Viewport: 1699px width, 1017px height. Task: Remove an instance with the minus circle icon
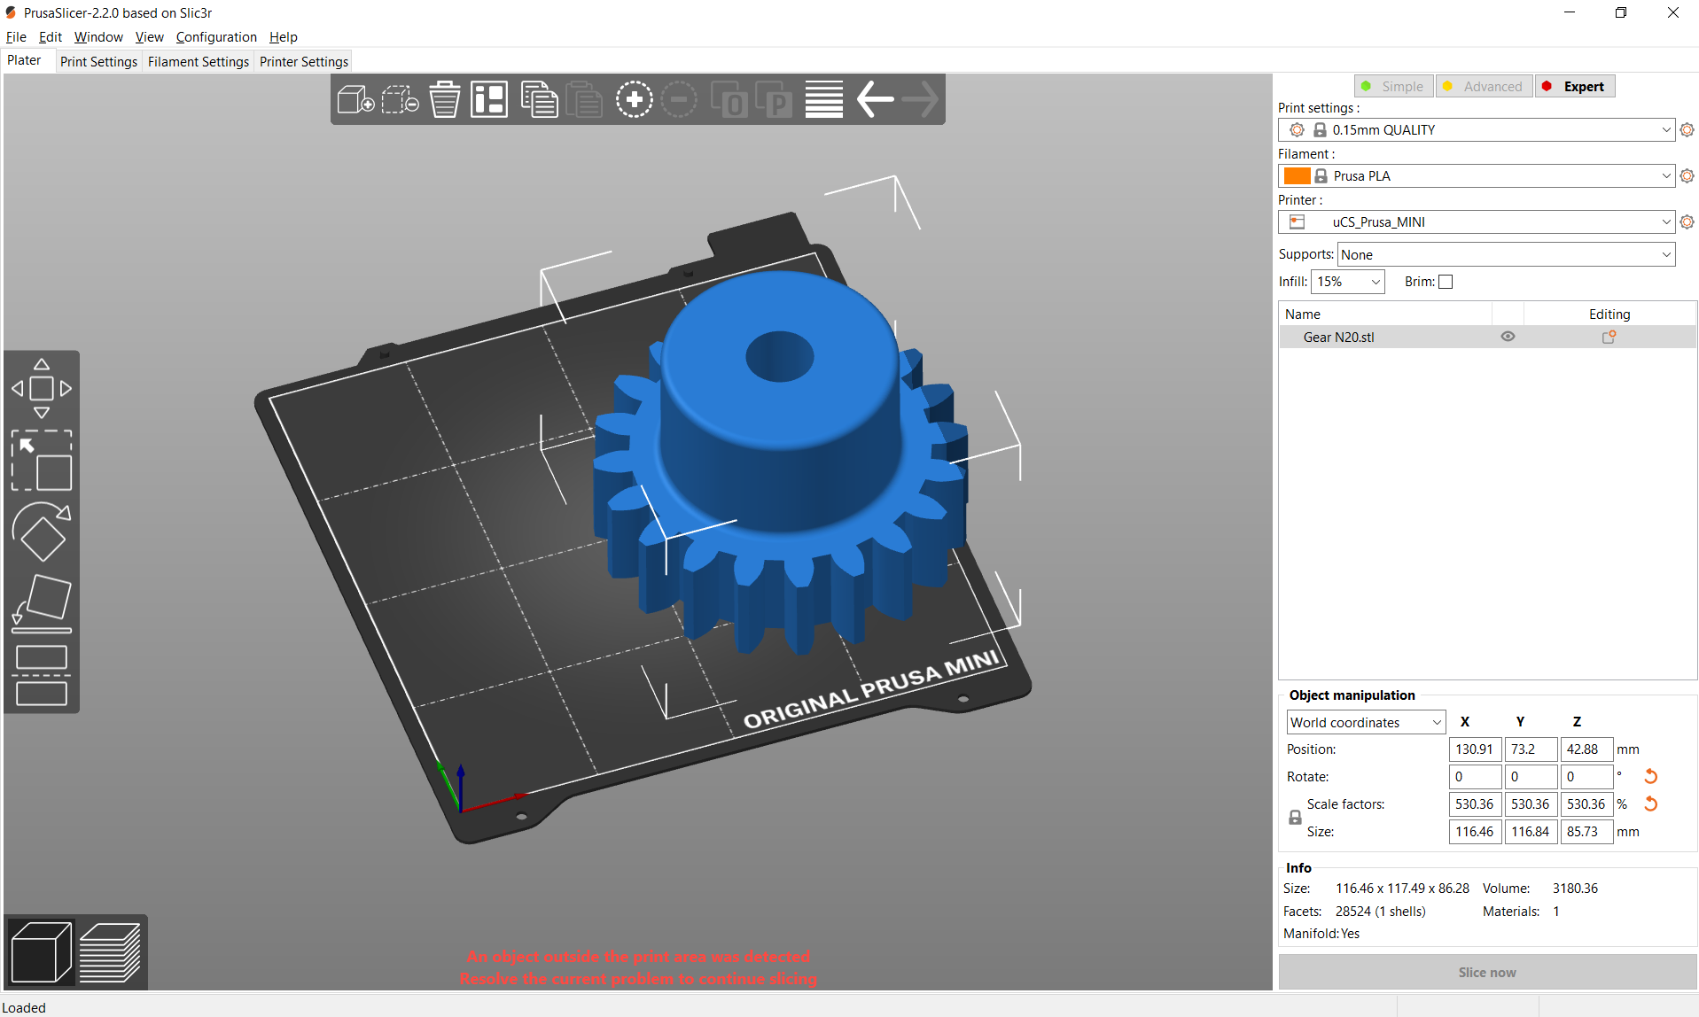point(679,99)
